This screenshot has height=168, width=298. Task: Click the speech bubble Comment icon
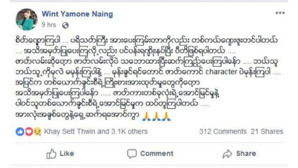[132, 154]
